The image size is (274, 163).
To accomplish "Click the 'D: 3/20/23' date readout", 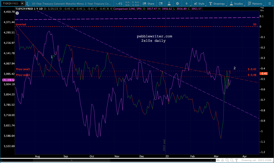I will click(51, 9).
